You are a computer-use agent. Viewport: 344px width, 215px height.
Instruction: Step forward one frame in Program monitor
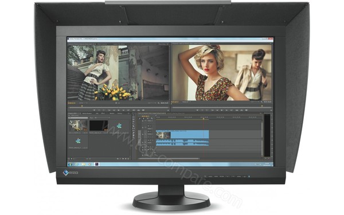[226, 110]
